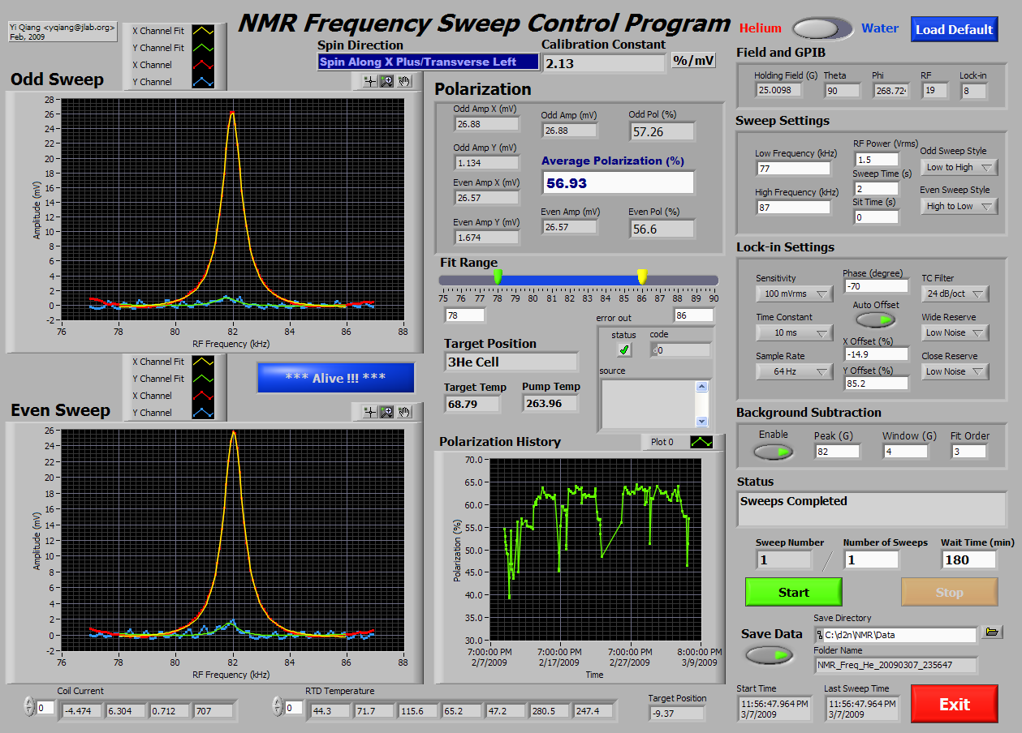Viewport: 1022px width, 733px height.
Task: Open TC Filter 24 dB/oct dropdown
Action: tap(955, 294)
